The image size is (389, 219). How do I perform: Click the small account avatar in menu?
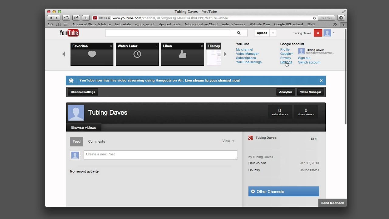(301, 51)
